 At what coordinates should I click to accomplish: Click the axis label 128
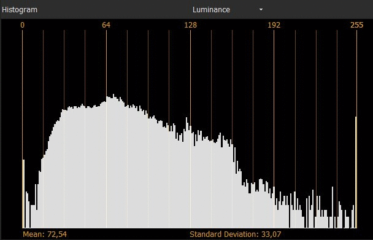(191, 25)
